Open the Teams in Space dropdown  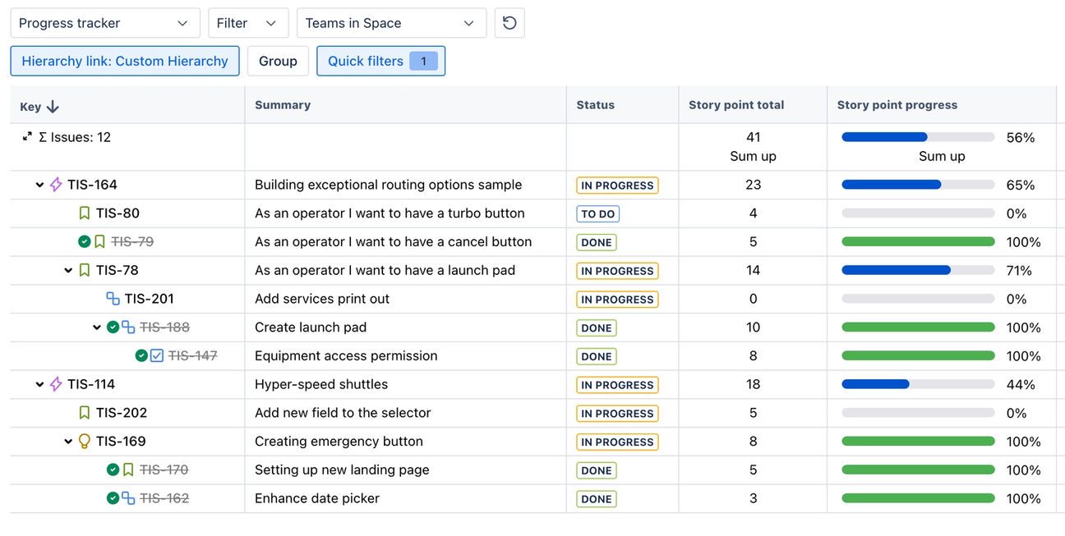pyautogui.click(x=391, y=23)
